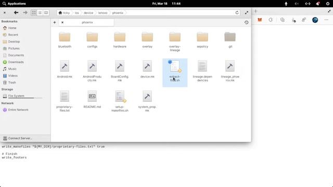Select the hardware folder
This screenshot has width=333, height=187.
click(120, 40)
